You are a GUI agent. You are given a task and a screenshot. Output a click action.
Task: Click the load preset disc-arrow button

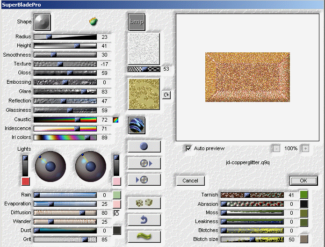coord(144,163)
